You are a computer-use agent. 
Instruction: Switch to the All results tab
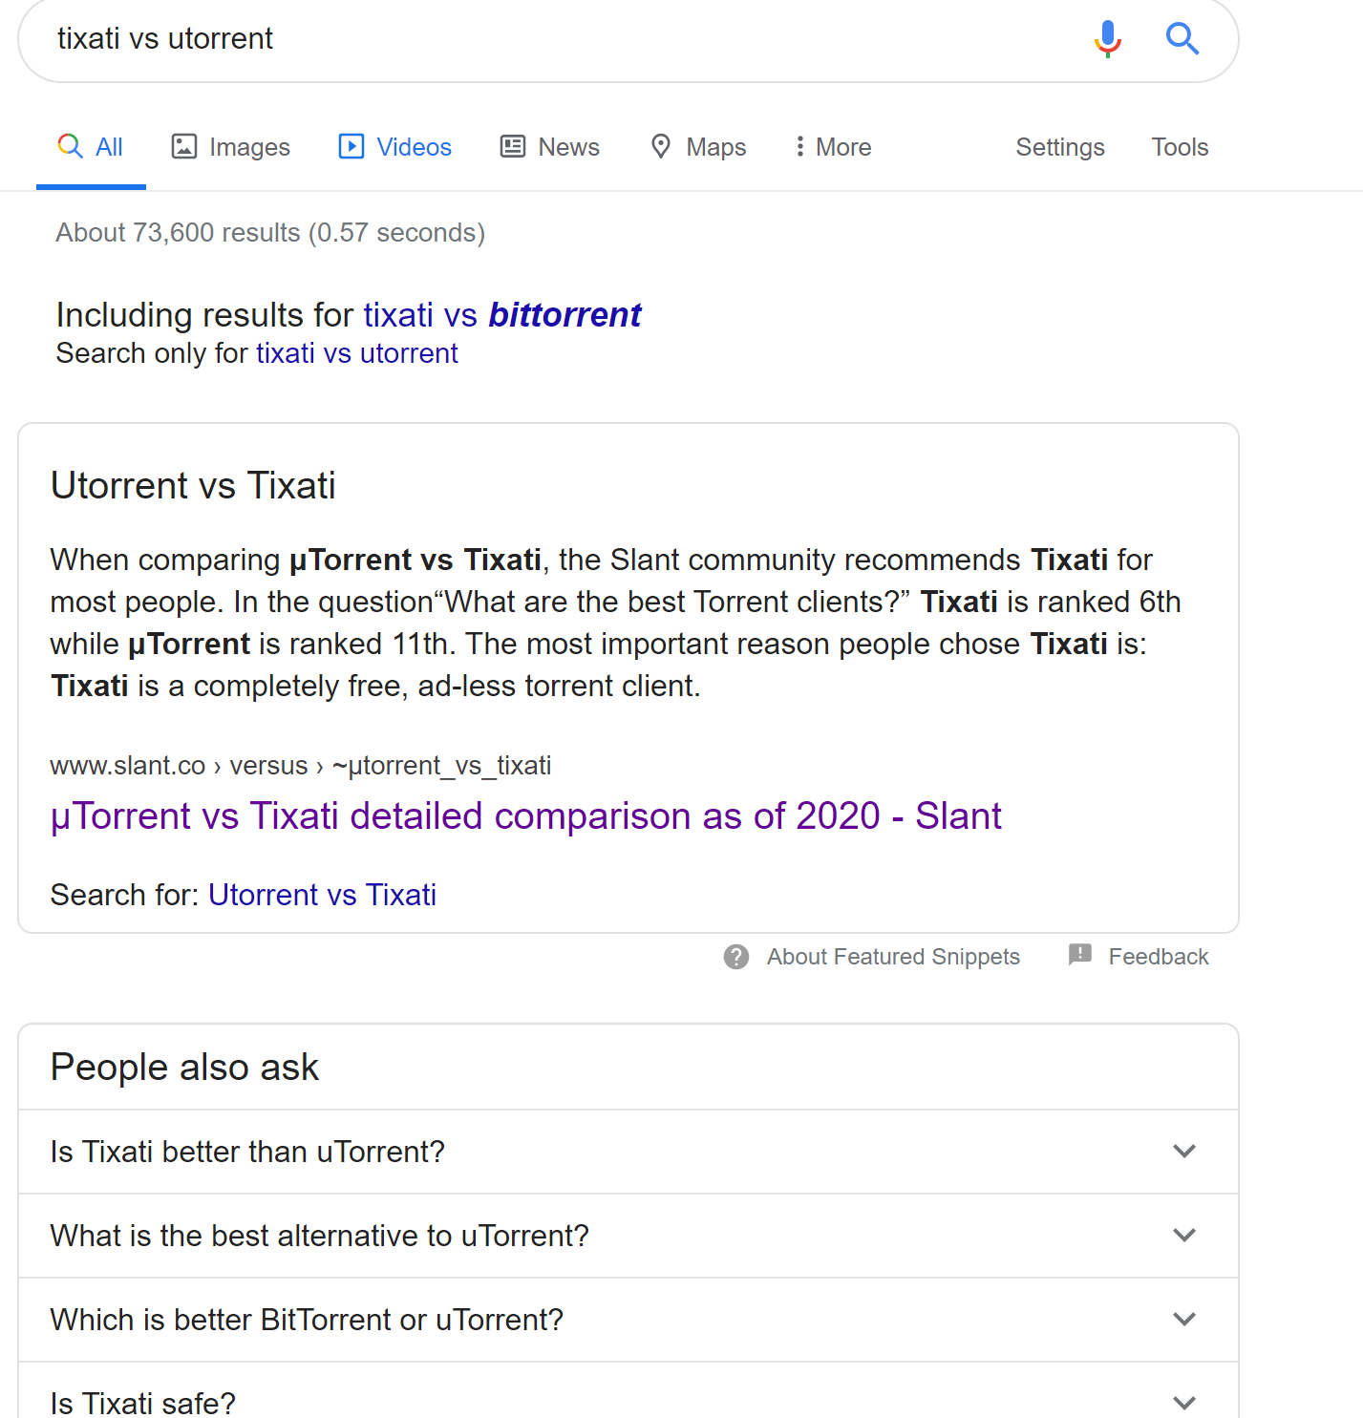(x=92, y=146)
